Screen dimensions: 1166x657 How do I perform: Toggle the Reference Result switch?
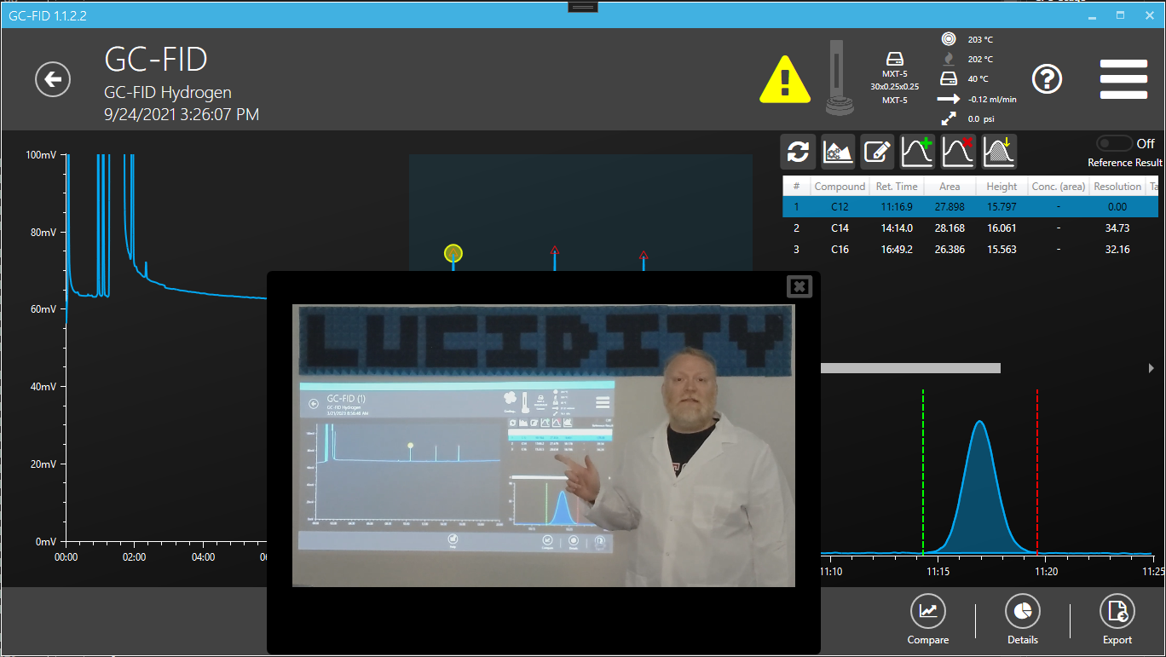point(1115,144)
